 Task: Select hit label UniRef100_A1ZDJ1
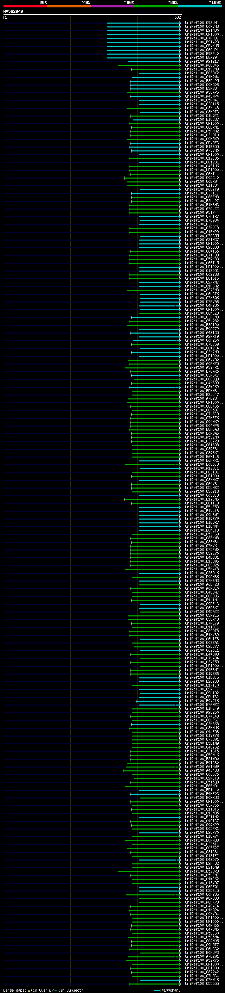tap(202, 468)
